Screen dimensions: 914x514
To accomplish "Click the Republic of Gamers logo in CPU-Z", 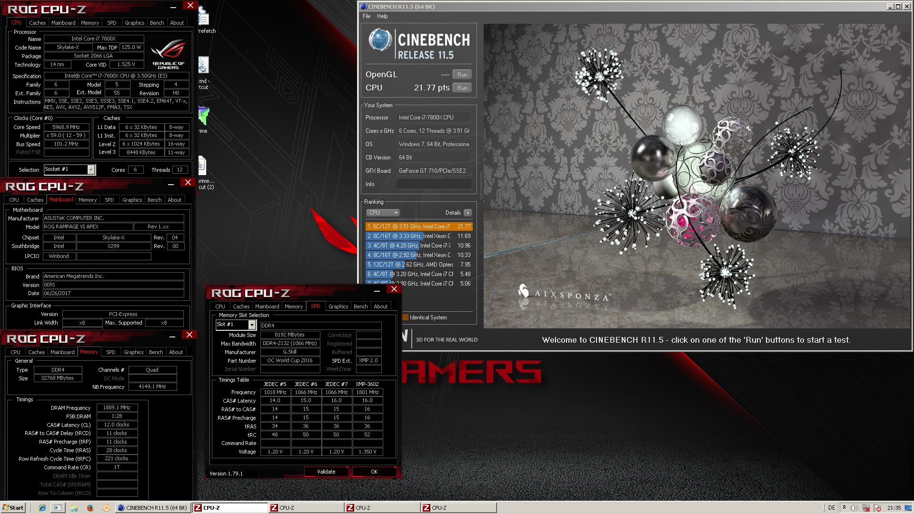I will click(x=168, y=55).
